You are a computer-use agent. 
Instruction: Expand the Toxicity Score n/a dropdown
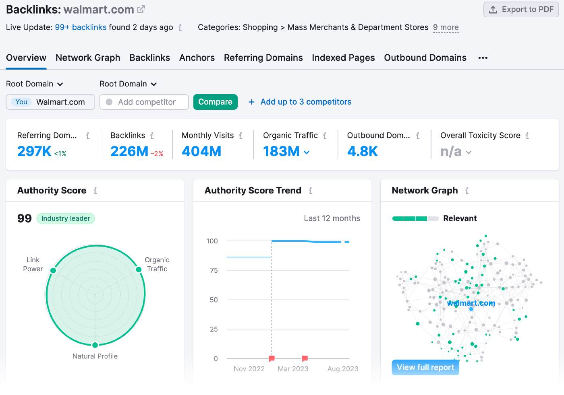(469, 152)
